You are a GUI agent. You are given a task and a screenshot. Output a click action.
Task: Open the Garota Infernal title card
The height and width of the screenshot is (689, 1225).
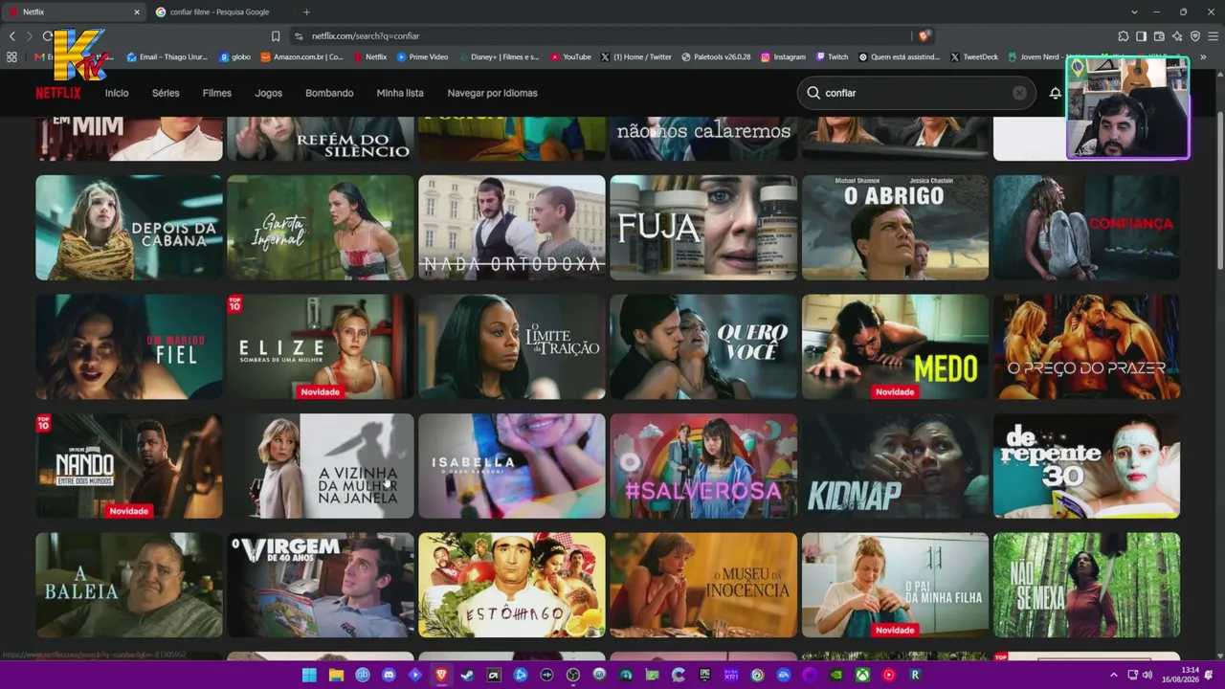(321, 228)
